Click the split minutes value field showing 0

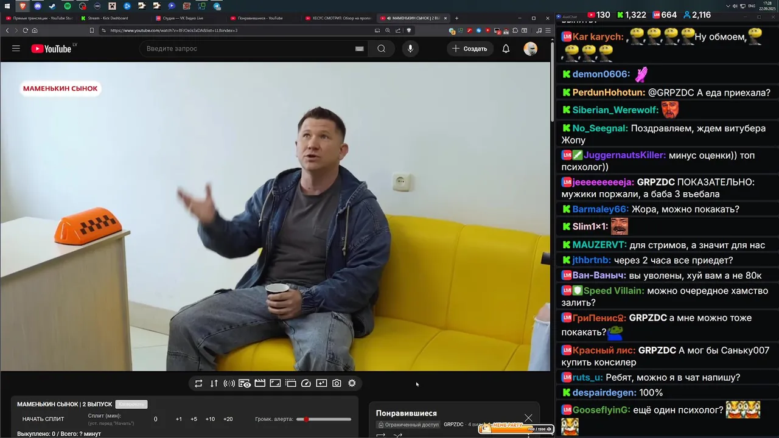[155, 419]
